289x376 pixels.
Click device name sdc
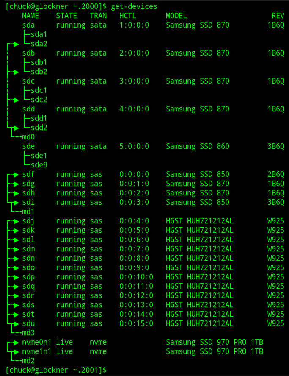[x=28, y=81]
